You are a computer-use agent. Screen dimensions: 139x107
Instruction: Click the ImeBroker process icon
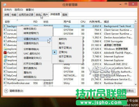point(5,64)
